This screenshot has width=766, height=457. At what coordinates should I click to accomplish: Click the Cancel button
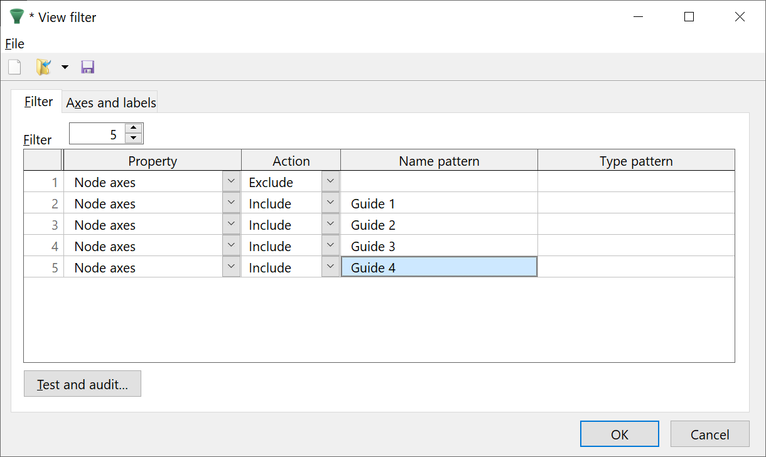[x=709, y=434]
